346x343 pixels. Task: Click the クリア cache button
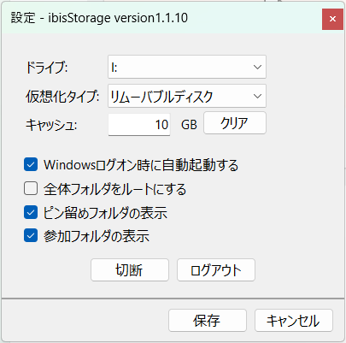click(235, 123)
